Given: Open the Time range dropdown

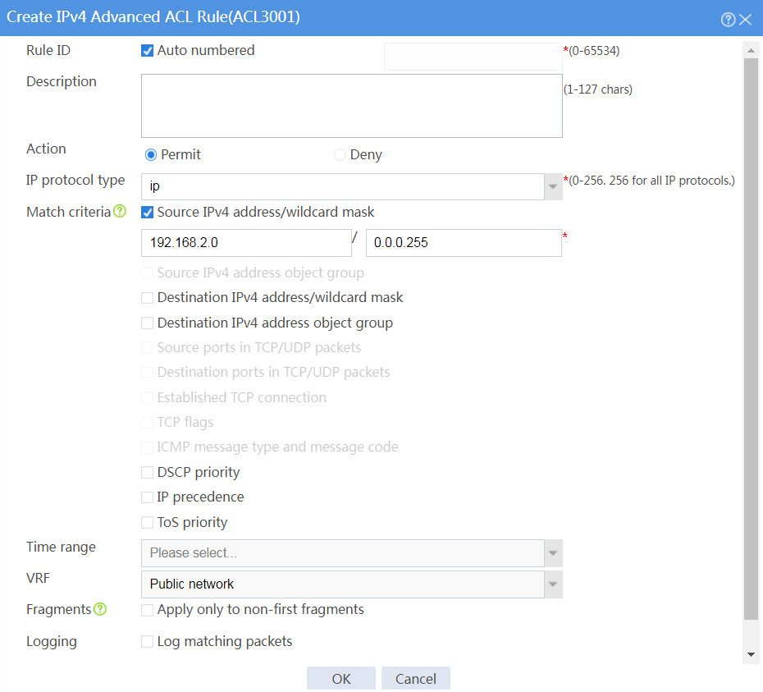Looking at the screenshot, I should point(553,553).
